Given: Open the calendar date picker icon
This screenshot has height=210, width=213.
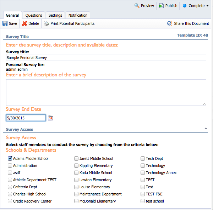Looking at the screenshot, I should (50, 118).
